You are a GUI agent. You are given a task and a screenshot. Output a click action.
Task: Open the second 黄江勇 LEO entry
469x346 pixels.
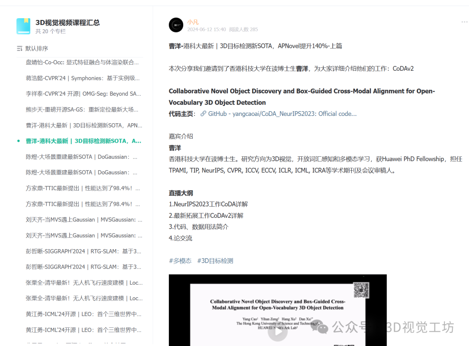83,330
